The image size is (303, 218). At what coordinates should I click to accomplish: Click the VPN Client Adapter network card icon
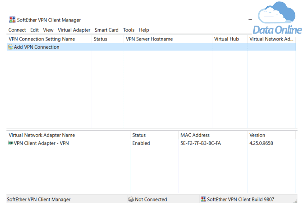11,143
